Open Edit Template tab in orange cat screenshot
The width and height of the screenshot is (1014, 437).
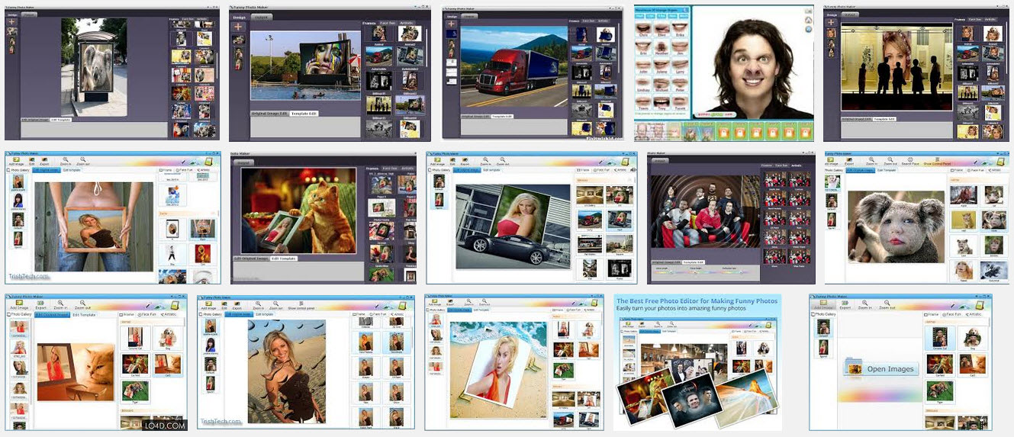click(x=284, y=259)
